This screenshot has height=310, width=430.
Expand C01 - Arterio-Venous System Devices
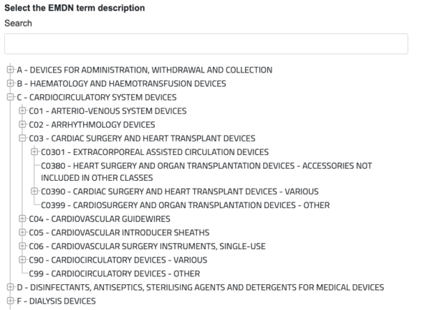pos(23,111)
